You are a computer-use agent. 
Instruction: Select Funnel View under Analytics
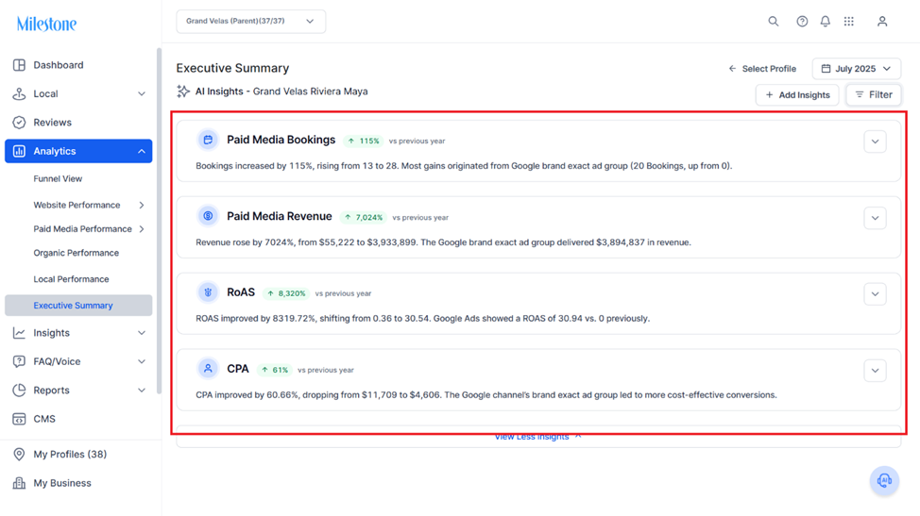[58, 178]
